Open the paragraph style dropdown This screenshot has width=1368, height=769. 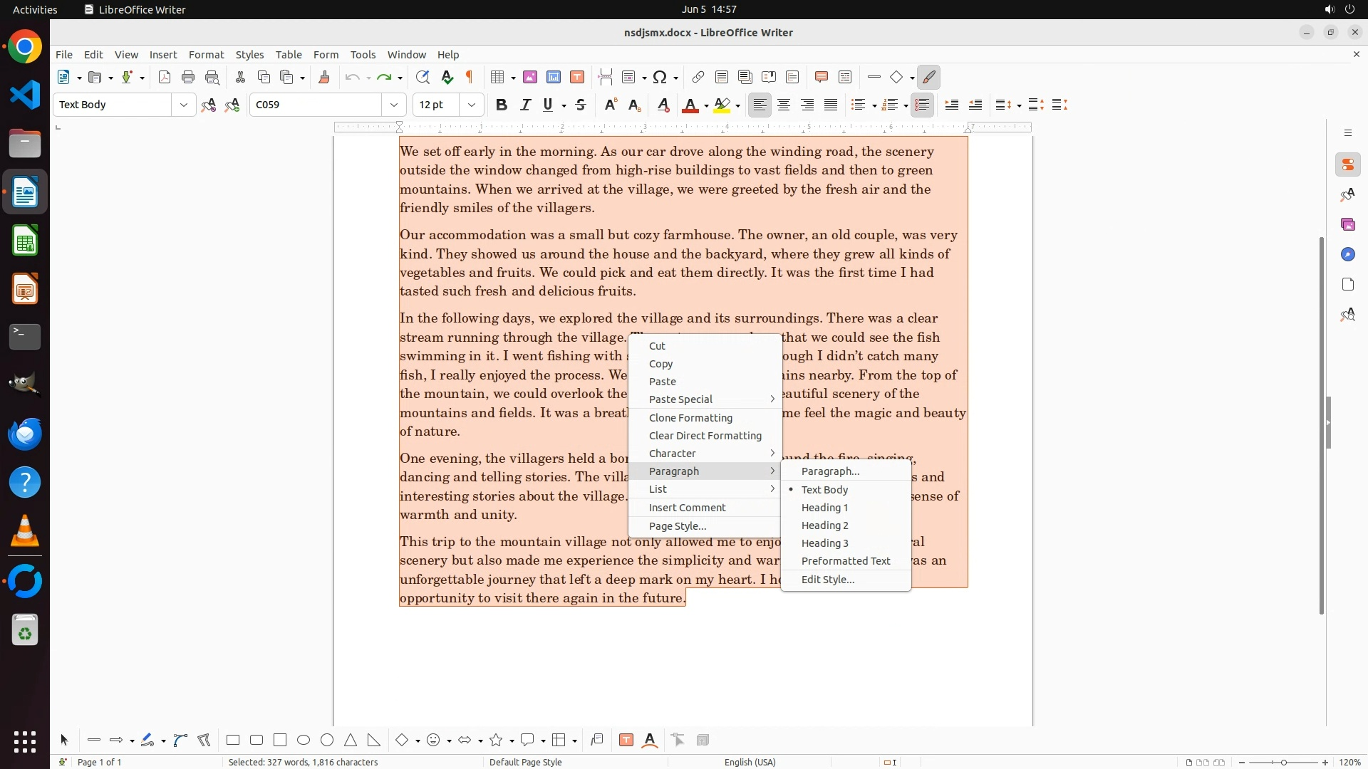pyautogui.click(x=184, y=105)
